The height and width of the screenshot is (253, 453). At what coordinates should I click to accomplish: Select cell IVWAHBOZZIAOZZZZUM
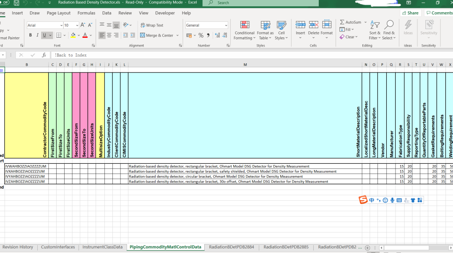point(26,166)
